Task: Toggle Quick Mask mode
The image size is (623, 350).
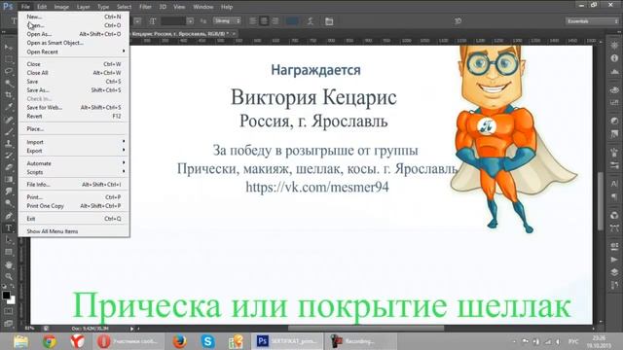Action: coord(9,311)
